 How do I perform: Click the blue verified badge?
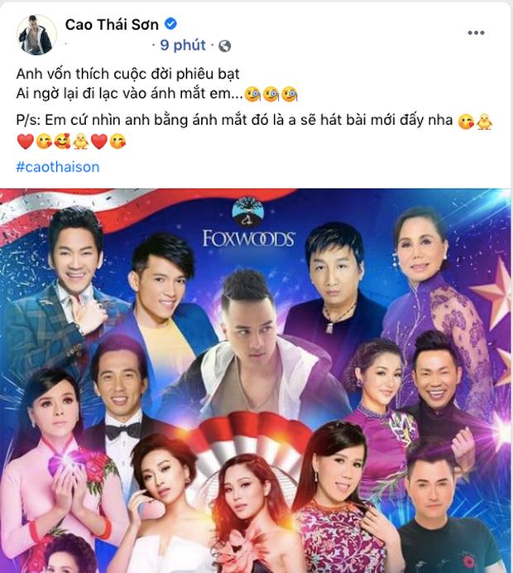170,24
